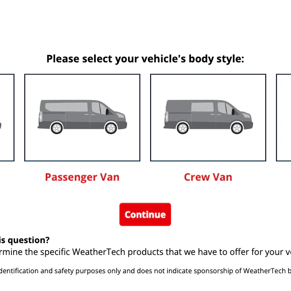Viewport: 291px width, 291px height.
Task: Click the red Crew Van label
Action: pyautogui.click(x=208, y=177)
